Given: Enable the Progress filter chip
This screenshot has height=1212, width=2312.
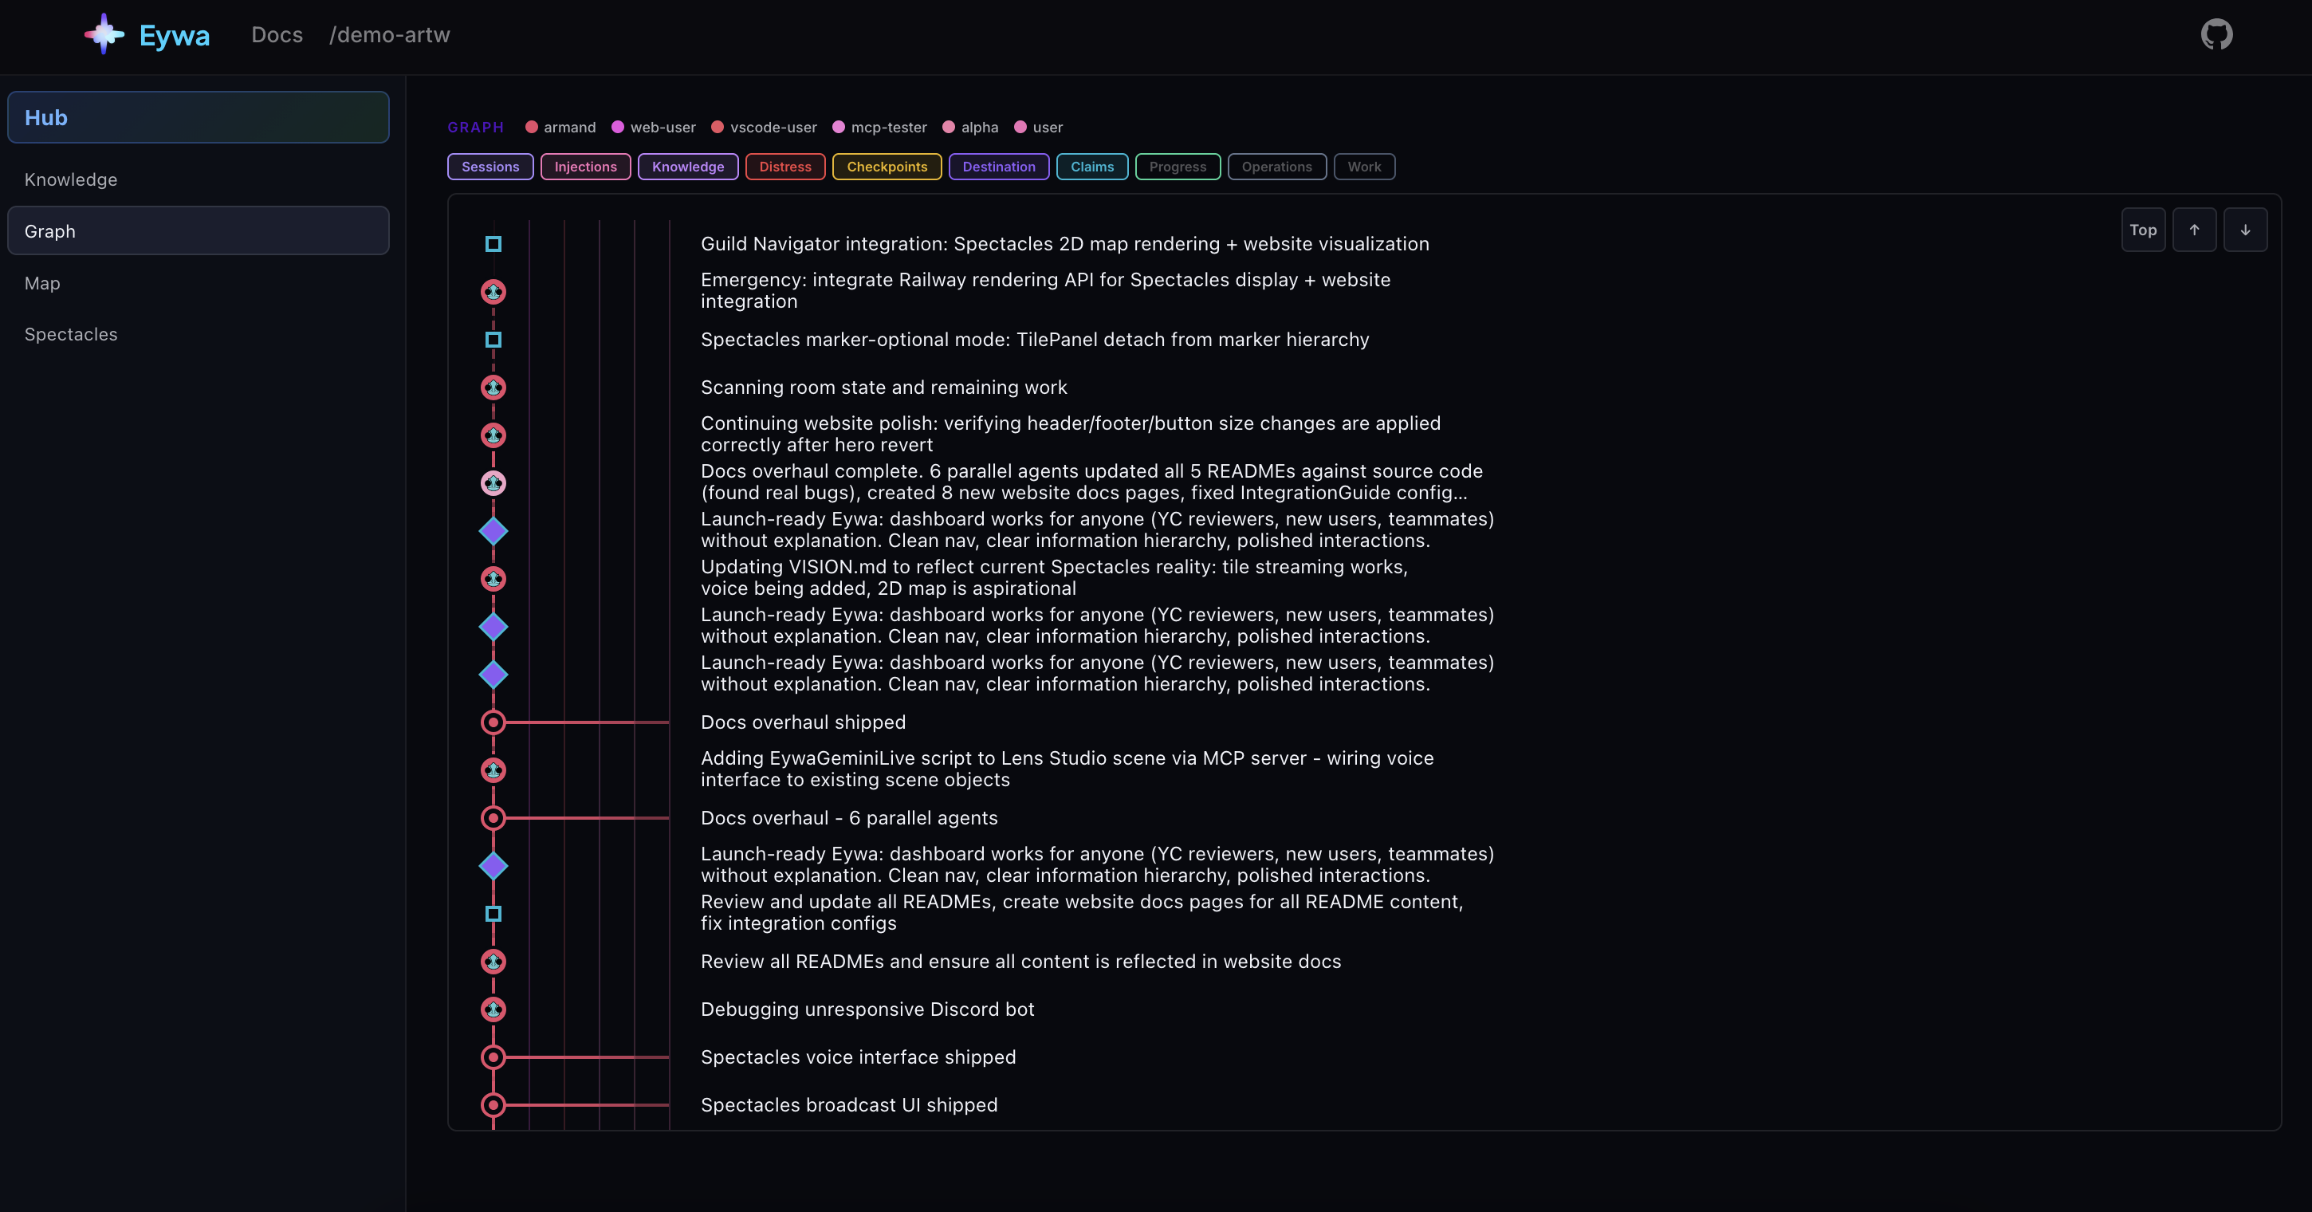Looking at the screenshot, I should point(1177,167).
